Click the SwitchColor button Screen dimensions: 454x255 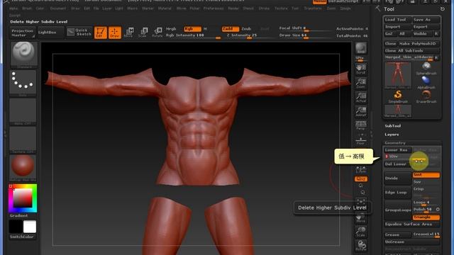click(x=22, y=237)
